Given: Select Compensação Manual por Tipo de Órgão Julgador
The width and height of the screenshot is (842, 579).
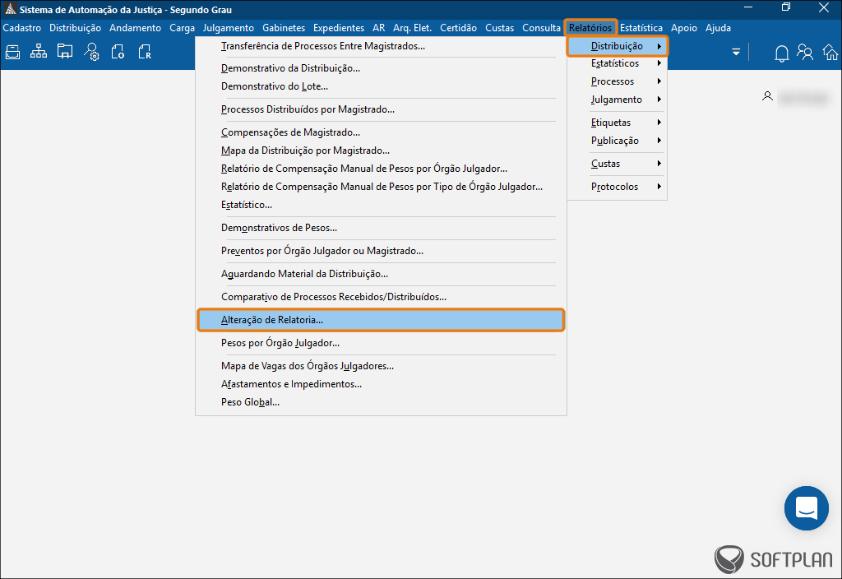Looking at the screenshot, I should click(381, 187).
